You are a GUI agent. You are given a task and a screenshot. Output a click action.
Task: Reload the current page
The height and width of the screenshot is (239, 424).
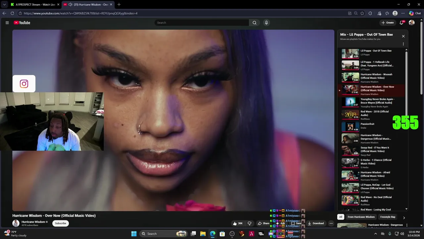point(12,13)
